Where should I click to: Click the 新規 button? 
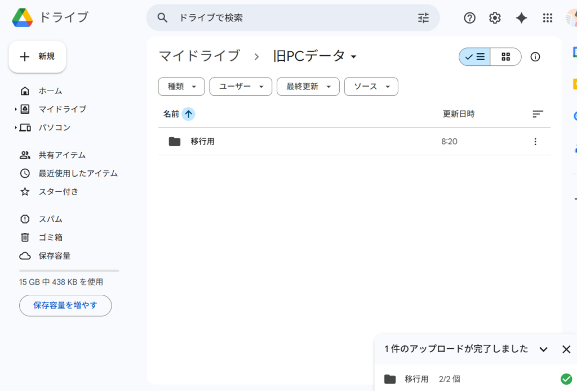point(37,57)
